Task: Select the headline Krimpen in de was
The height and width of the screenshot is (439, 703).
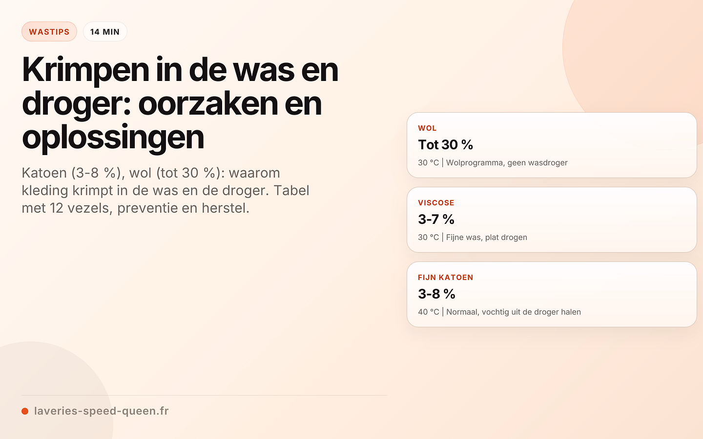Action: coord(180,103)
